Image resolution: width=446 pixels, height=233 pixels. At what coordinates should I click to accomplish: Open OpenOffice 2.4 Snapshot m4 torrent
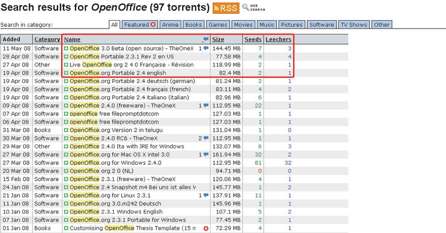pos(133,187)
